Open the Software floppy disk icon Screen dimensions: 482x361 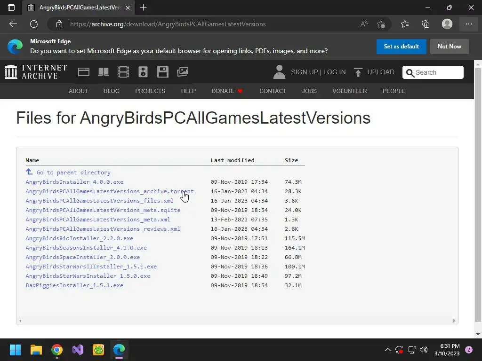tap(162, 72)
